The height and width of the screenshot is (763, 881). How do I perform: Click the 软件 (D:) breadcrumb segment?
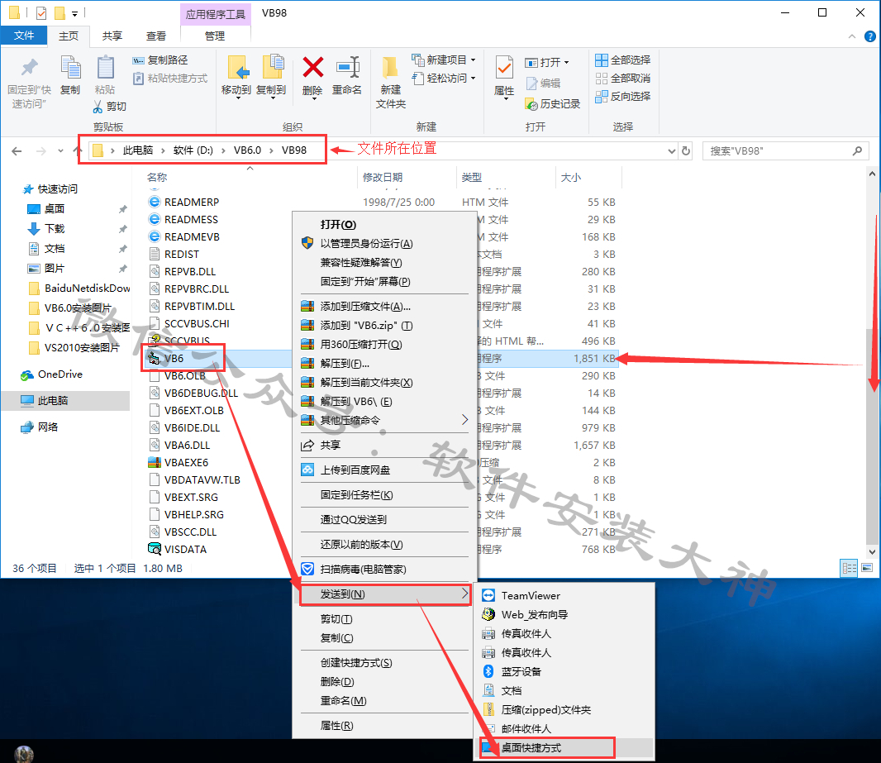click(193, 150)
